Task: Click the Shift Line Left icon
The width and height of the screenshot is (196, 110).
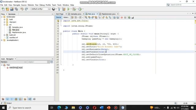Action: tap(114, 17)
